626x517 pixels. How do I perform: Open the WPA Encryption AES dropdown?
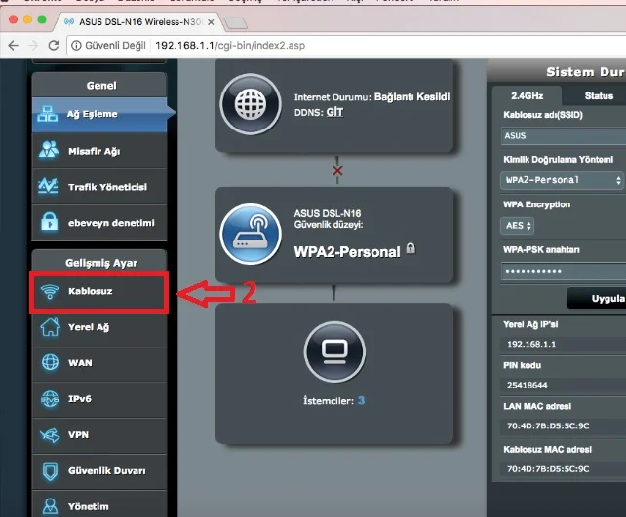(x=517, y=225)
